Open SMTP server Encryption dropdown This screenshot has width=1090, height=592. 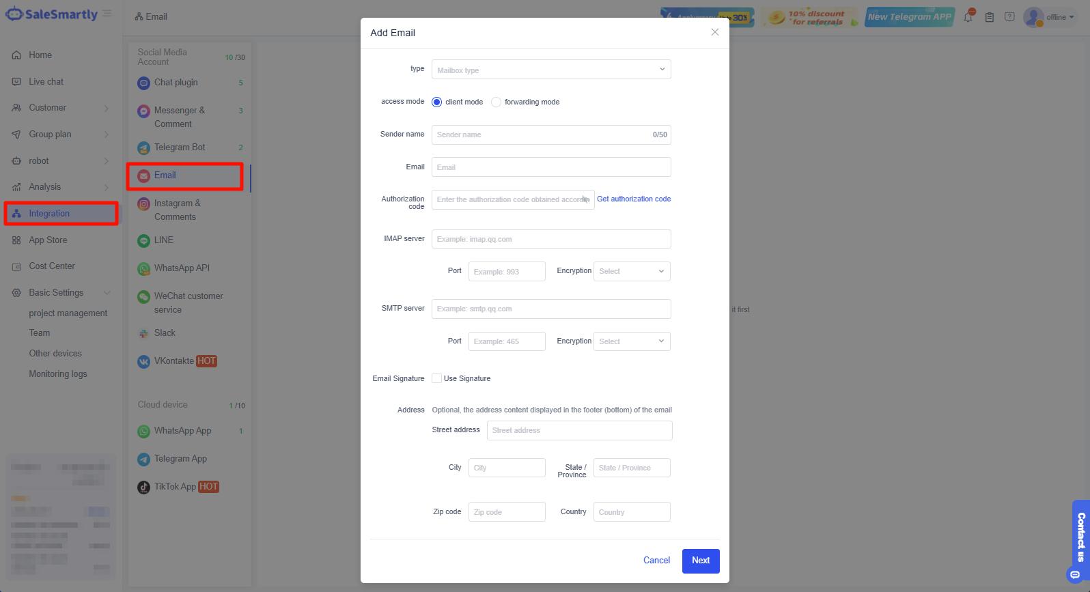(x=632, y=341)
